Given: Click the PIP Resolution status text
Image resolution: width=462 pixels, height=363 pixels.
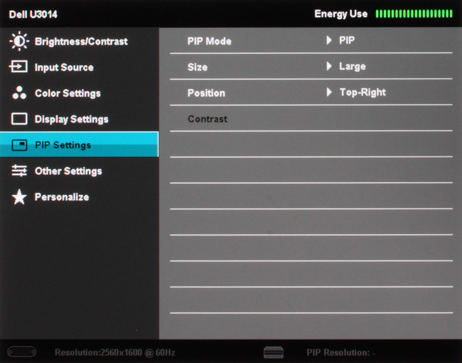Looking at the screenshot, I should pyautogui.click(x=341, y=352).
